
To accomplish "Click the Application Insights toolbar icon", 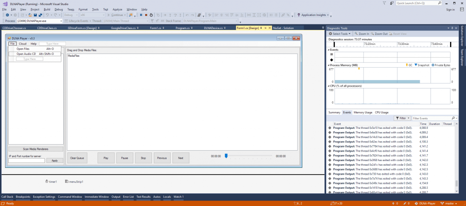I will point(299,15).
